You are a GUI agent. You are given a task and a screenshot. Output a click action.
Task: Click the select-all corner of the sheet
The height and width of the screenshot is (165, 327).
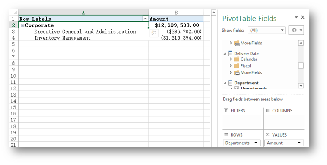pyautogui.click(x=14, y=12)
